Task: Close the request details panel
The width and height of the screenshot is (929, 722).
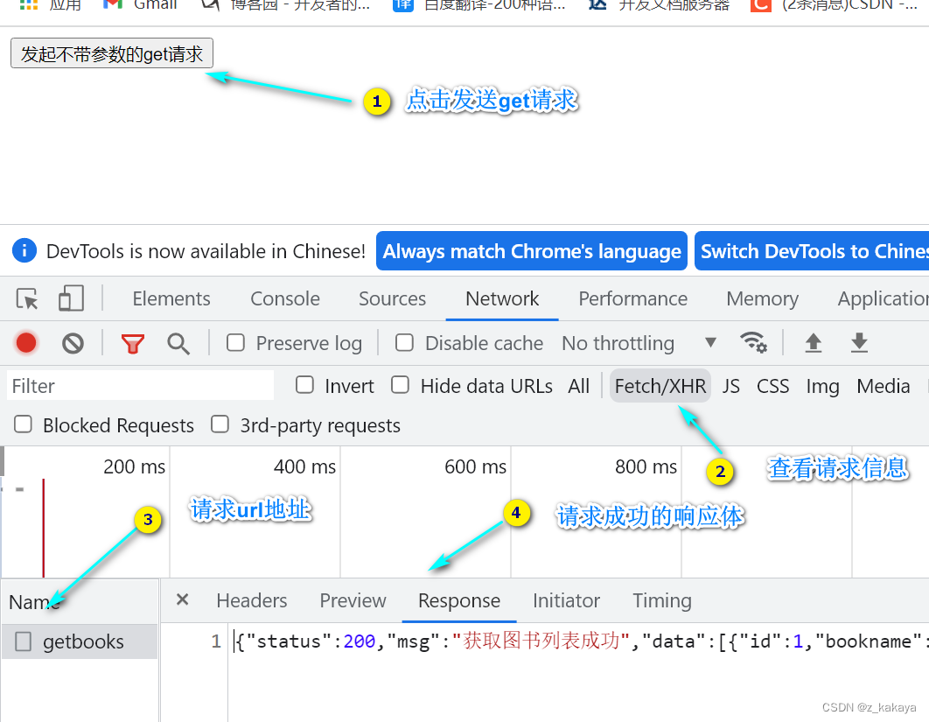Action: [183, 599]
